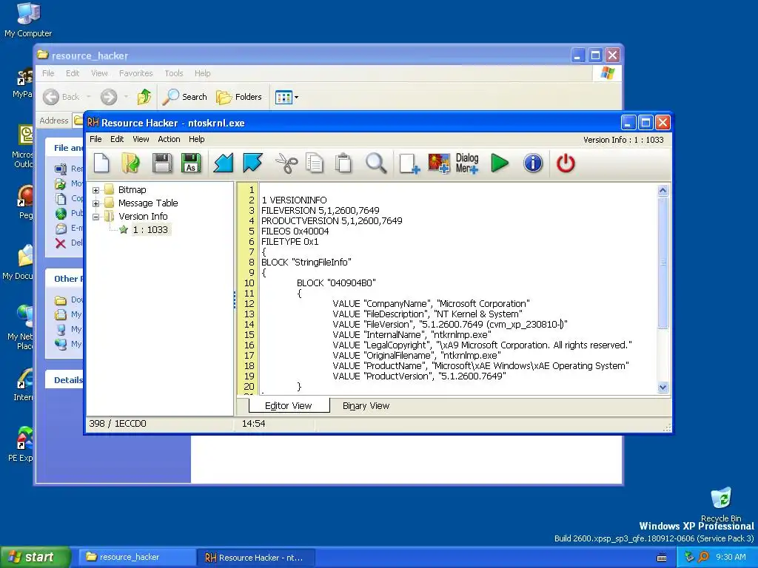Click the editor scrollbar up arrow
Image resolution: width=758 pixels, height=568 pixels.
pyautogui.click(x=663, y=190)
